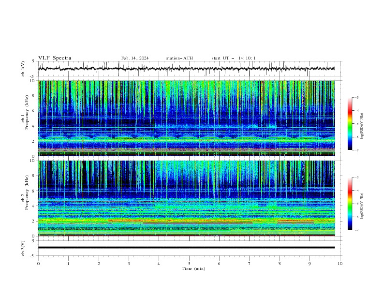The image size is (383, 296).
Task: Click ch.2 color bar log(PSD) label
Action: click(362, 206)
